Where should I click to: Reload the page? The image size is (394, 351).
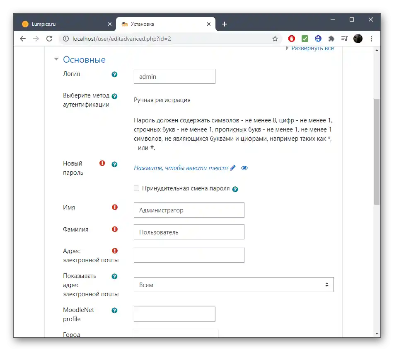(x=49, y=39)
